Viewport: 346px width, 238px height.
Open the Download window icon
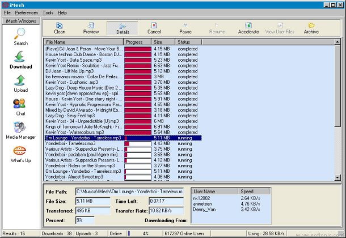click(21, 60)
